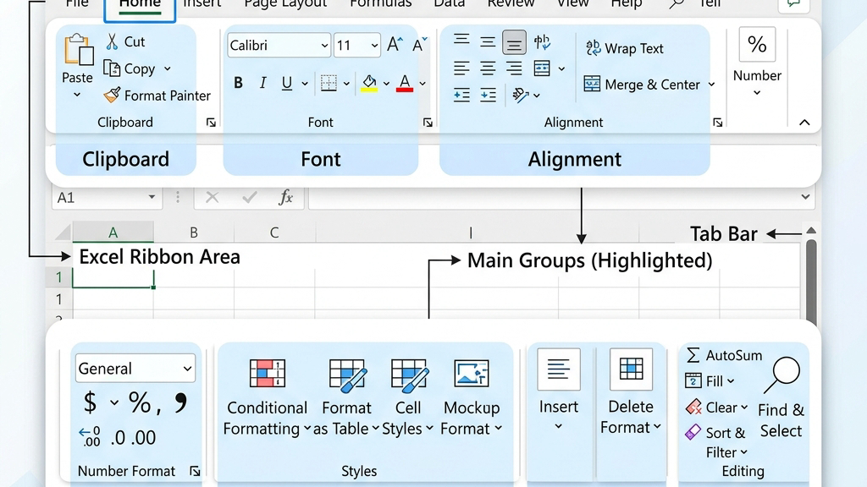
Task: Apply accounting dollar format
Action: click(90, 402)
